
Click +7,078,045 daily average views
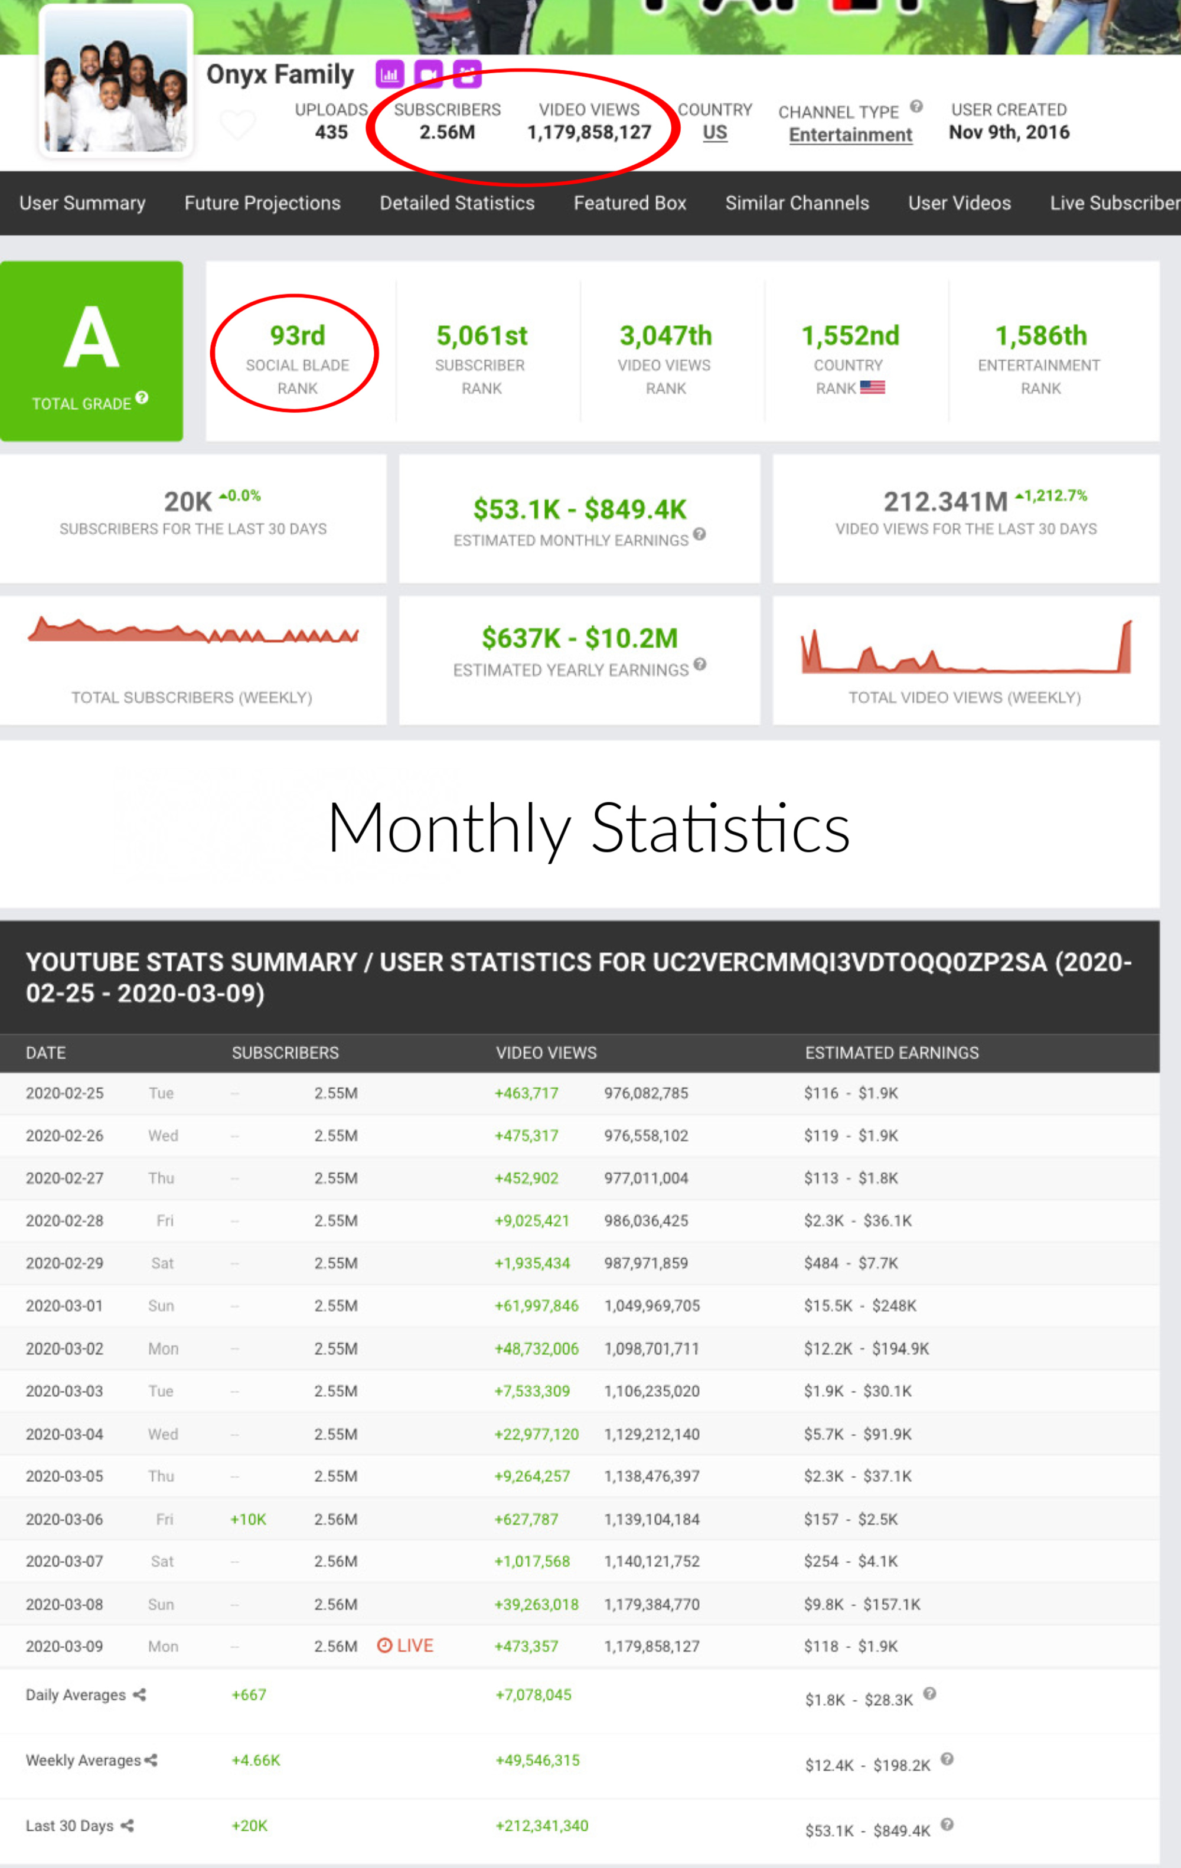coord(534,1695)
